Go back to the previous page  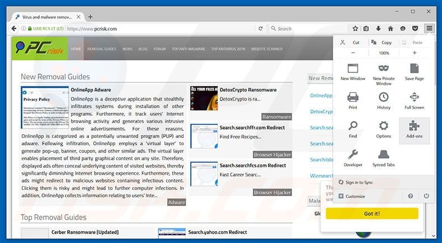point(14,28)
